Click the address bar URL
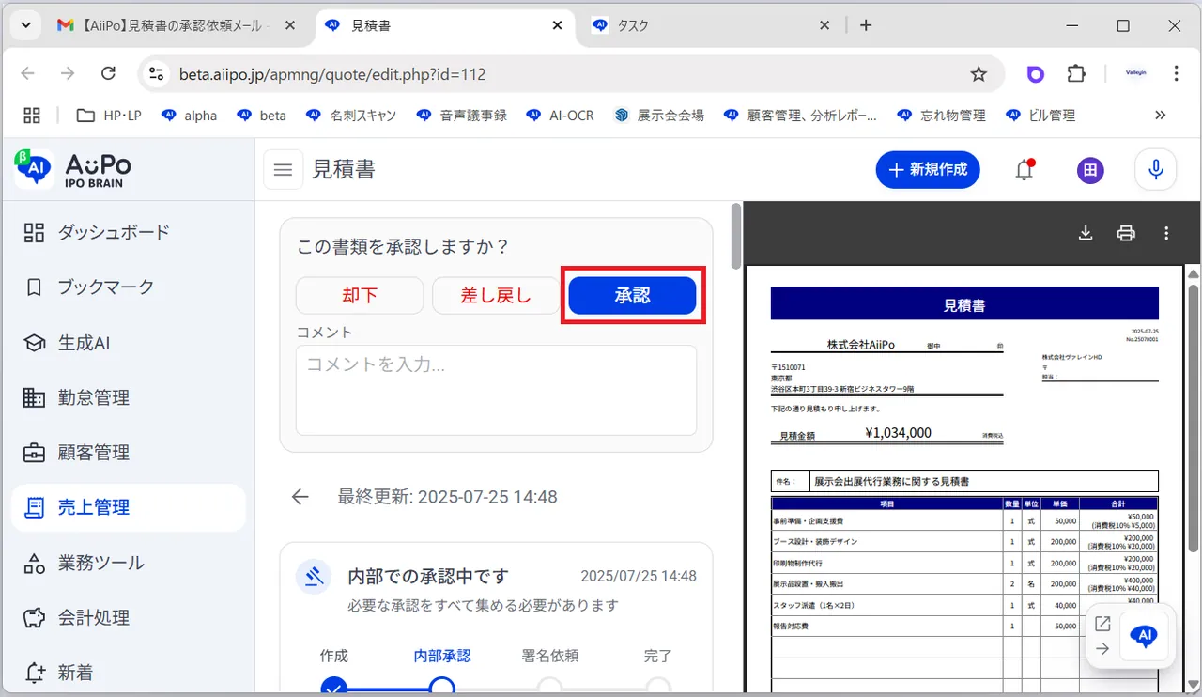Viewport: 1202px width, 697px height. tap(333, 73)
